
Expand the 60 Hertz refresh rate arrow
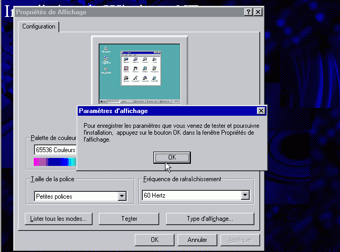(x=245, y=195)
